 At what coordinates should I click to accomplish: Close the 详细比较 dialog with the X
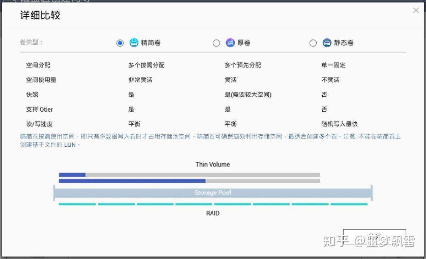(x=416, y=11)
